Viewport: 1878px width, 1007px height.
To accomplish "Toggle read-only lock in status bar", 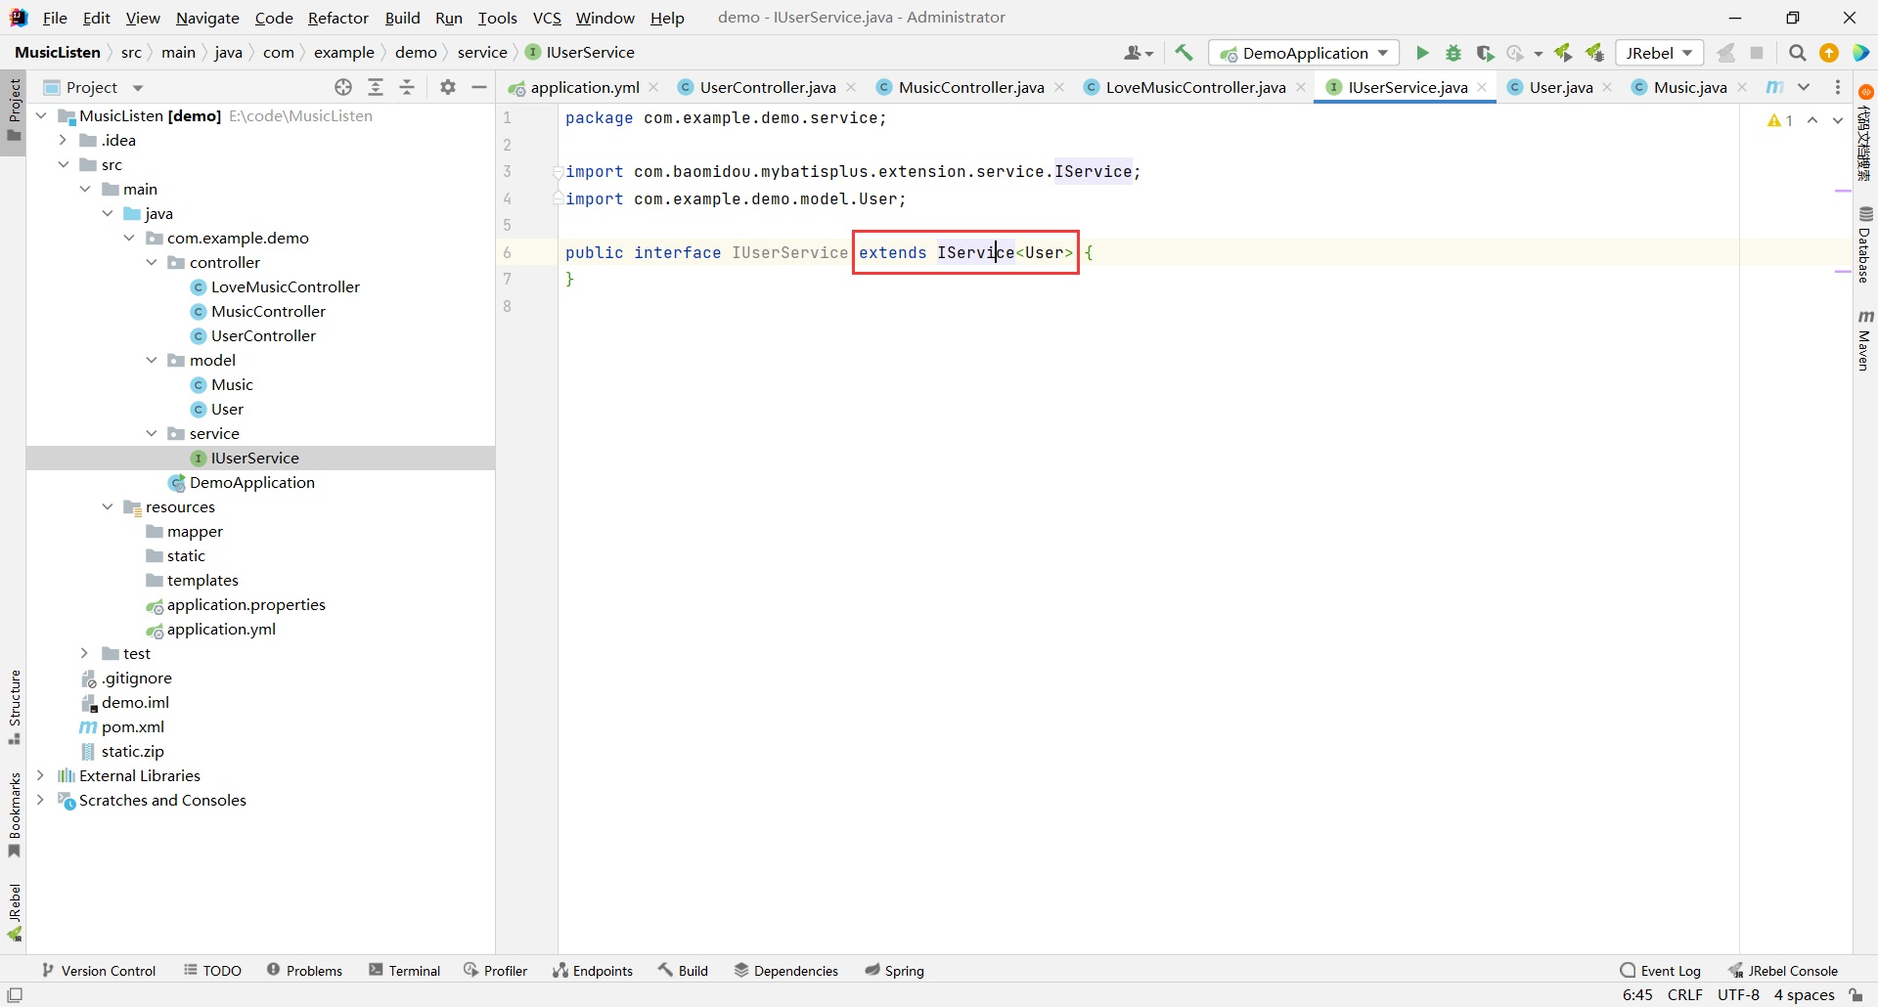I will pos(1856,995).
